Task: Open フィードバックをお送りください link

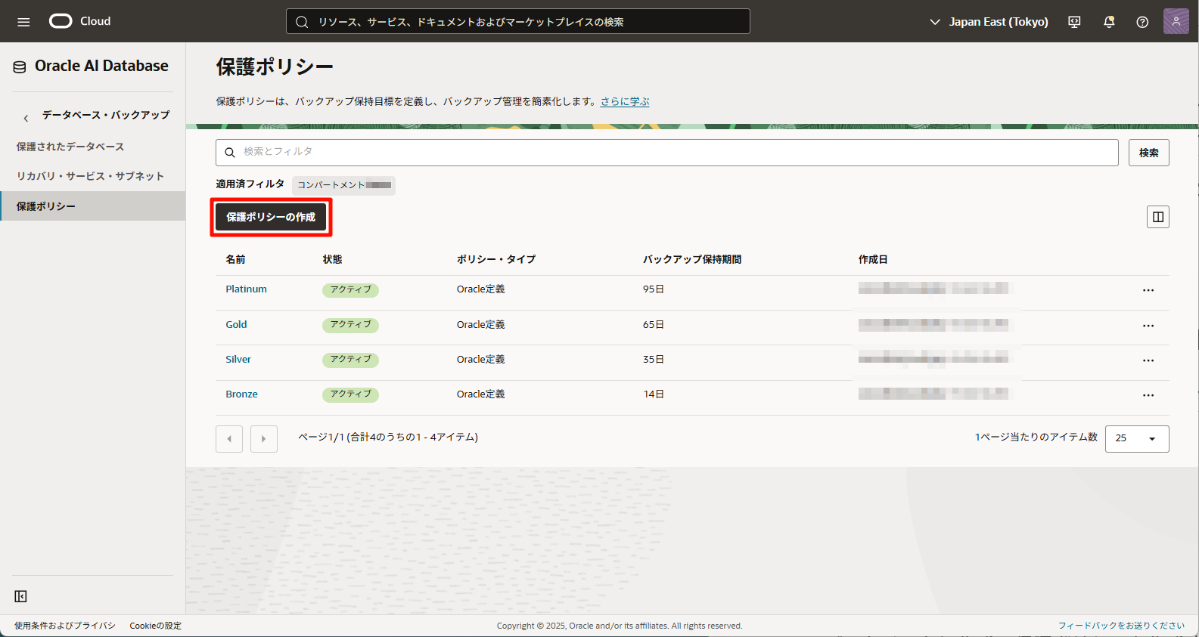Action: [x=1121, y=626]
